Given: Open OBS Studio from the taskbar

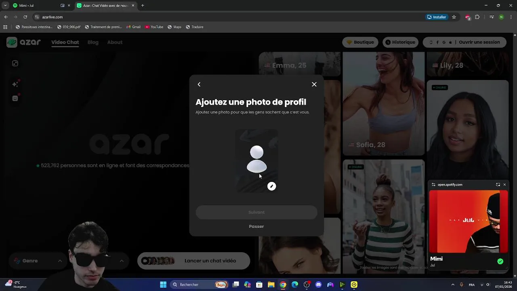Looking at the screenshot, I should (x=307, y=285).
